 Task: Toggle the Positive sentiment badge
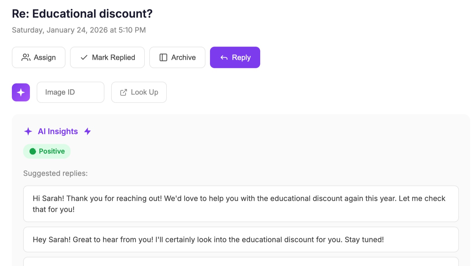coord(47,151)
